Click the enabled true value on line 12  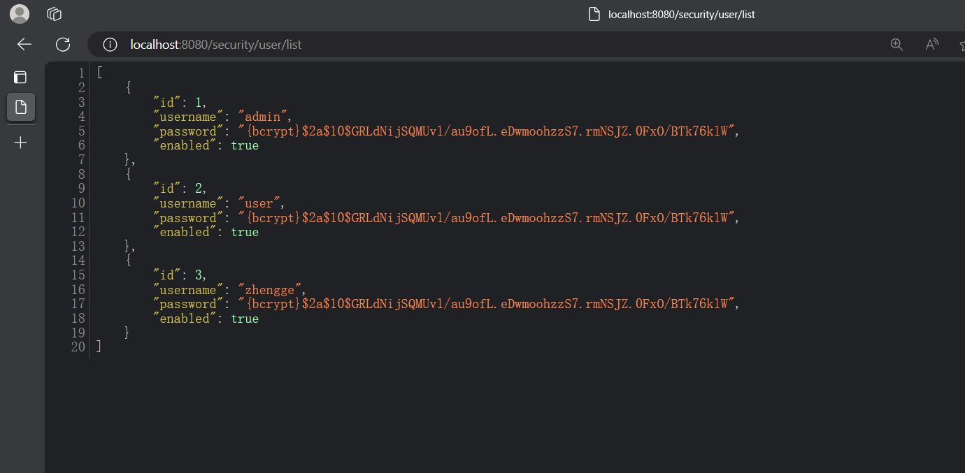245,232
